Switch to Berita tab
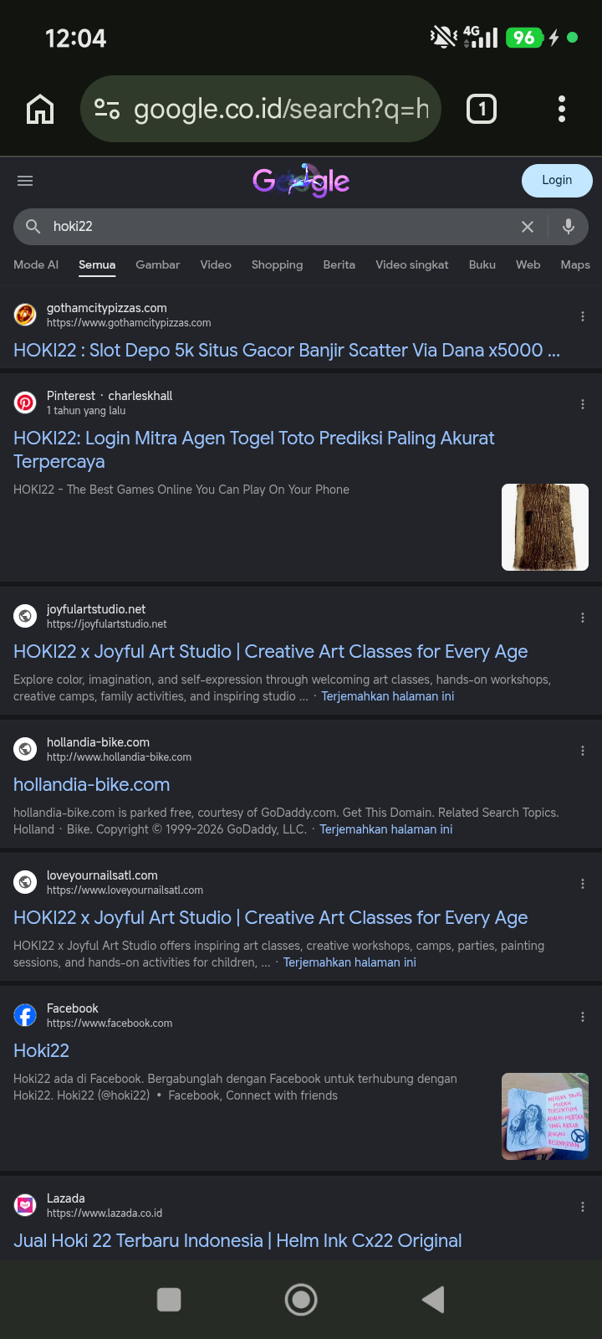This screenshot has height=1339, width=602. (339, 264)
